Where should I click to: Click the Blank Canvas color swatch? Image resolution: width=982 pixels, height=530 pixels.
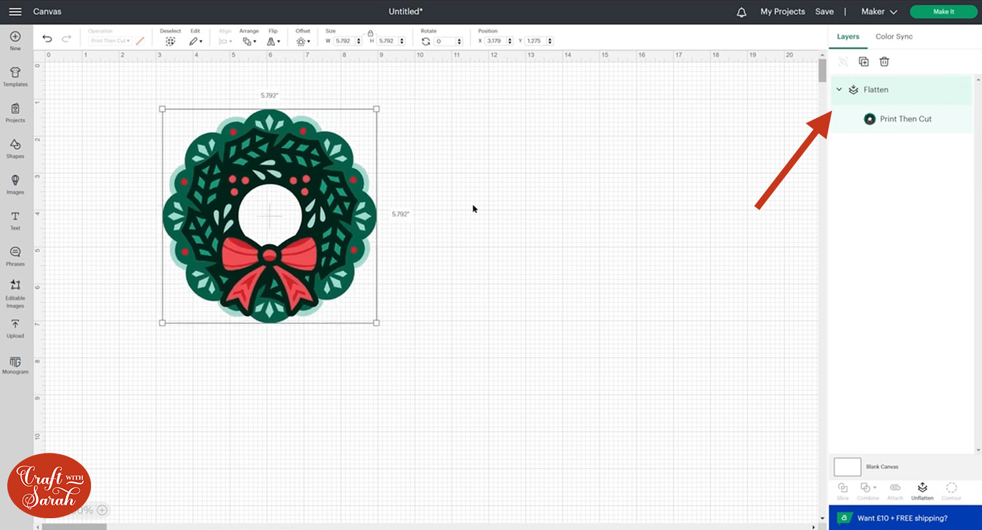pos(847,467)
